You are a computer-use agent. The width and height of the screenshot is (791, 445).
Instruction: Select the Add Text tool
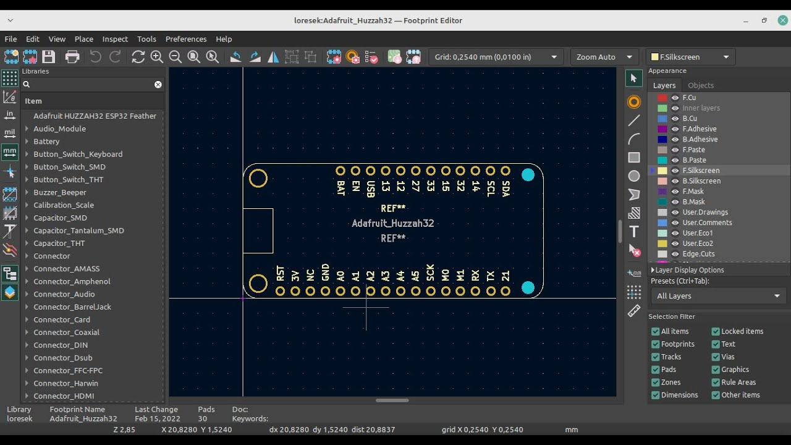pyautogui.click(x=634, y=231)
